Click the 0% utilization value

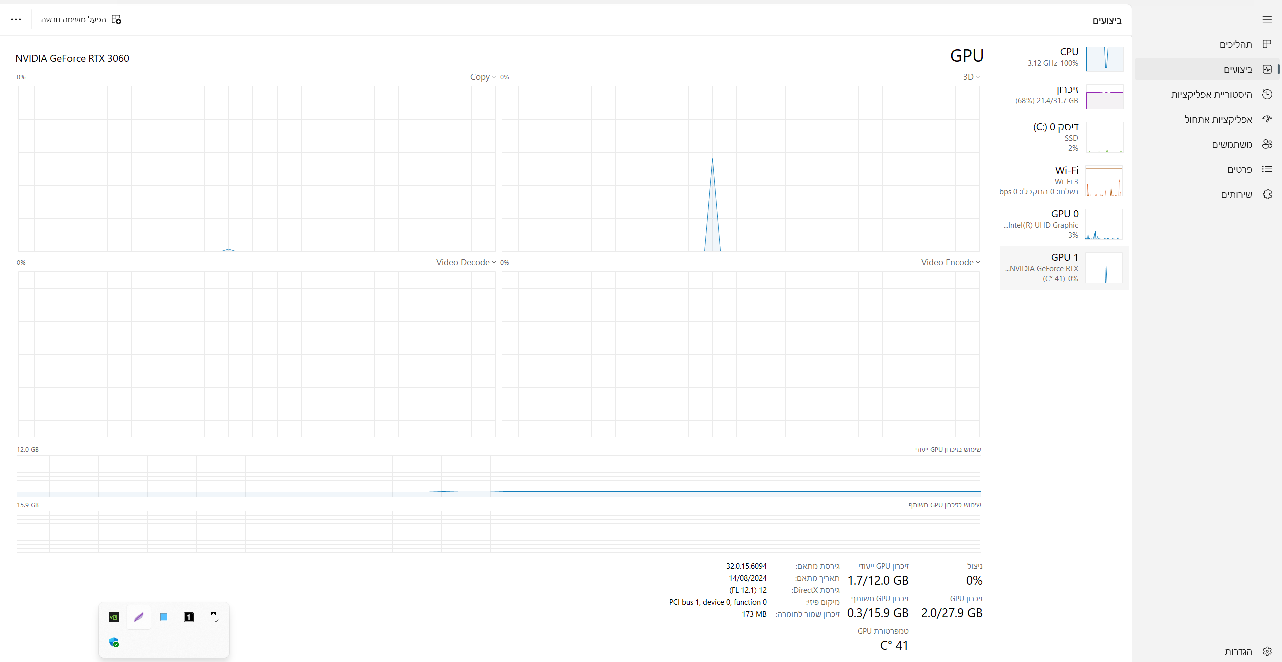tap(974, 581)
